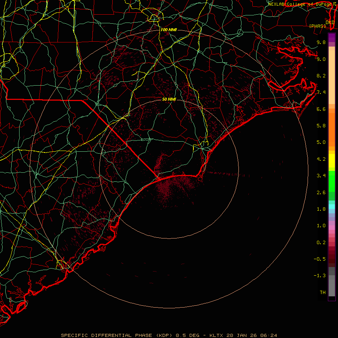Click the 9.0 scale value
Screen dimensions: 338x338
pyautogui.click(x=321, y=59)
